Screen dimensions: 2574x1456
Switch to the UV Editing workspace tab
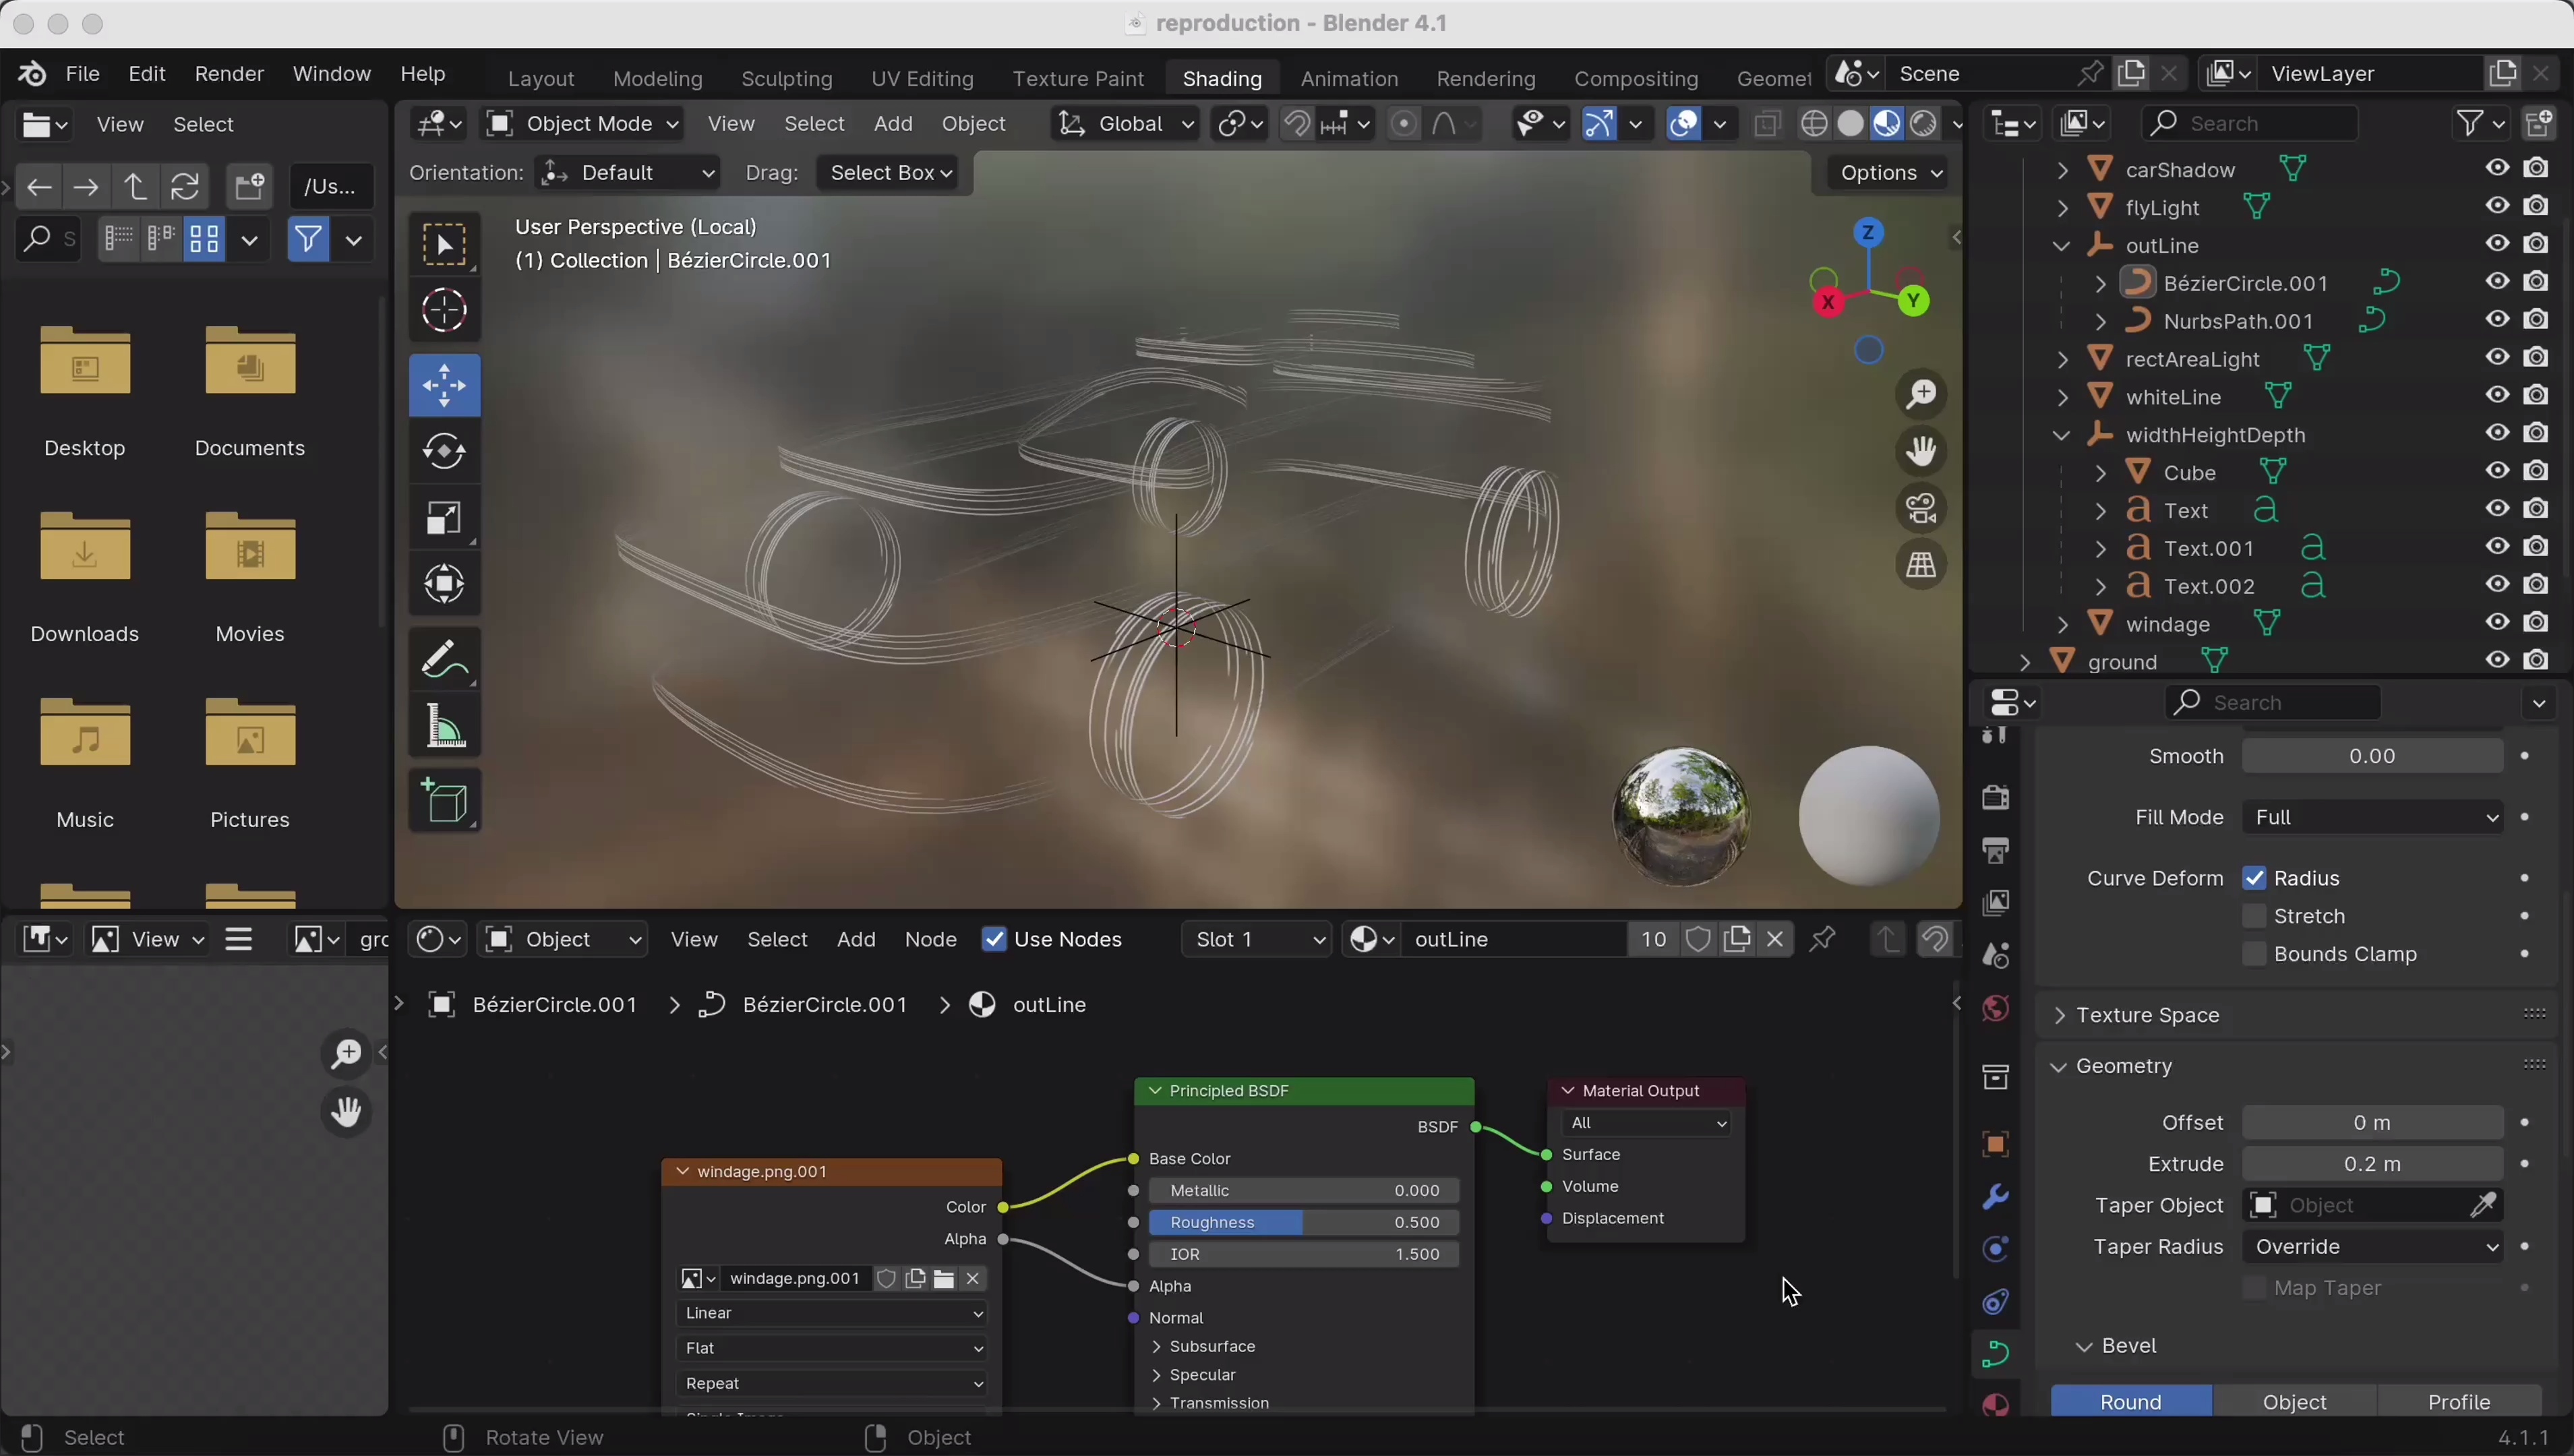[x=922, y=78]
